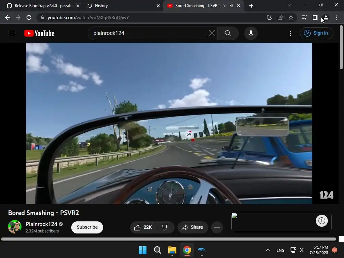Open the YouTube hamburger guide menu
The width and height of the screenshot is (344, 258).
tap(12, 33)
